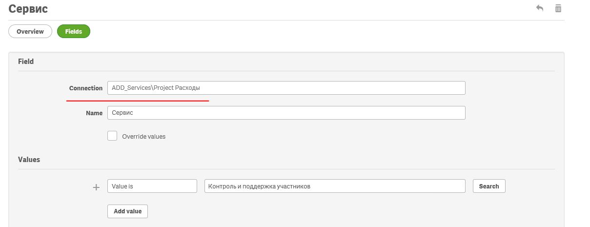590x227 pixels.
Task: Click the Name field label
Action: pyautogui.click(x=94, y=113)
